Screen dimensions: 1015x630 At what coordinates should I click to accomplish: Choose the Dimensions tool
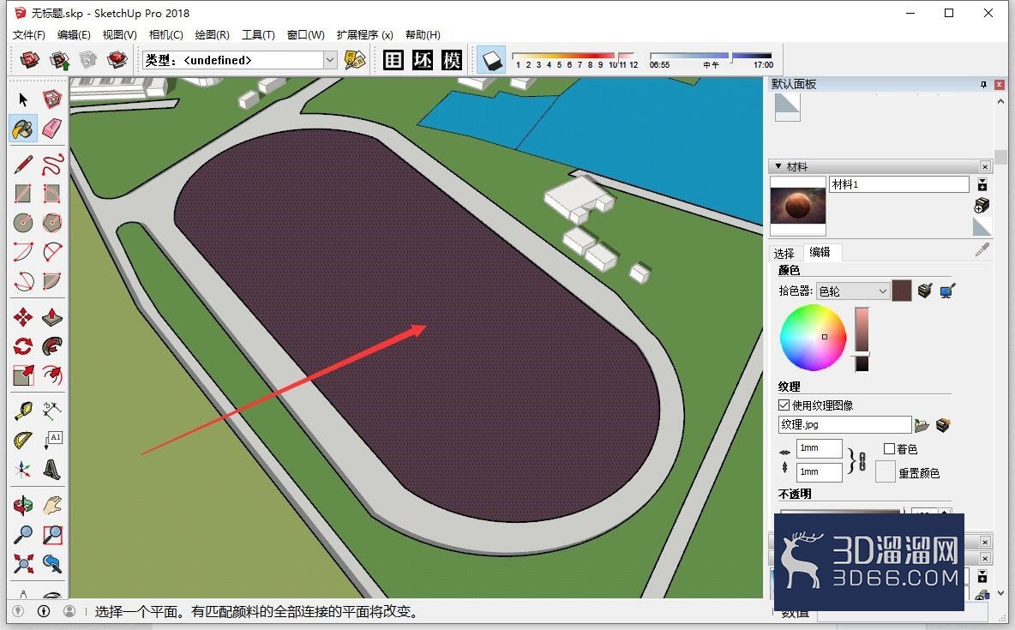pos(51,411)
